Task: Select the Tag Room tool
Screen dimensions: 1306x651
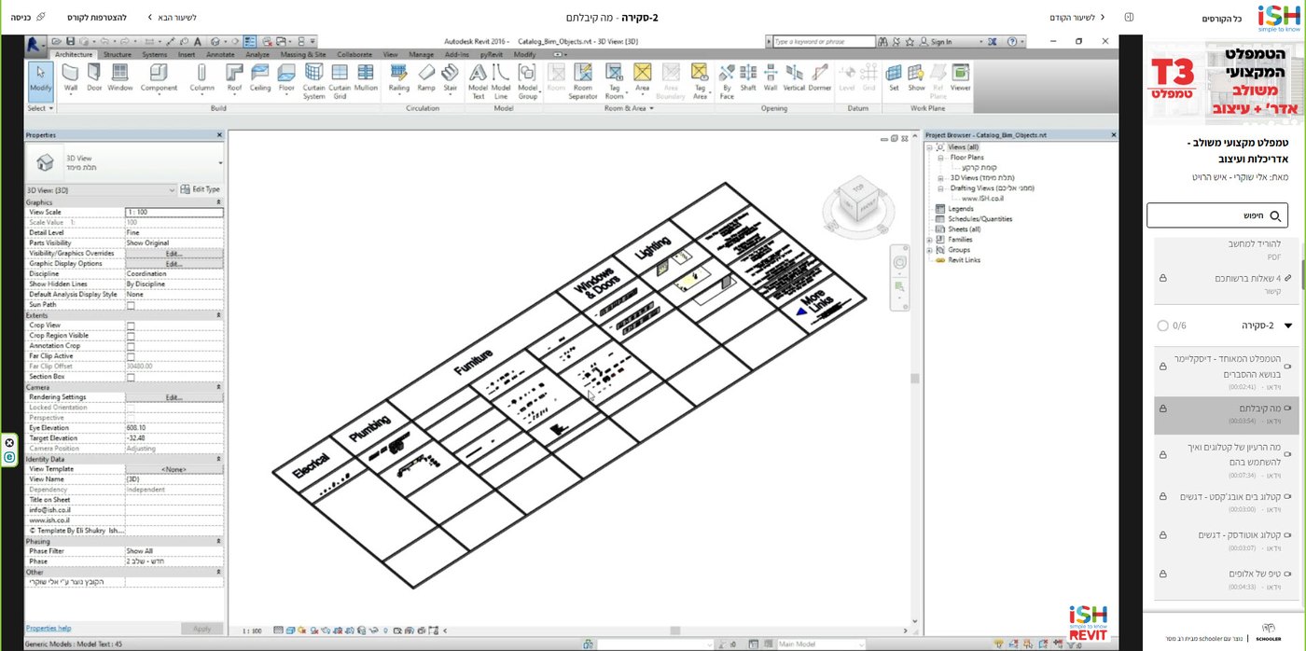Action: (614, 81)
